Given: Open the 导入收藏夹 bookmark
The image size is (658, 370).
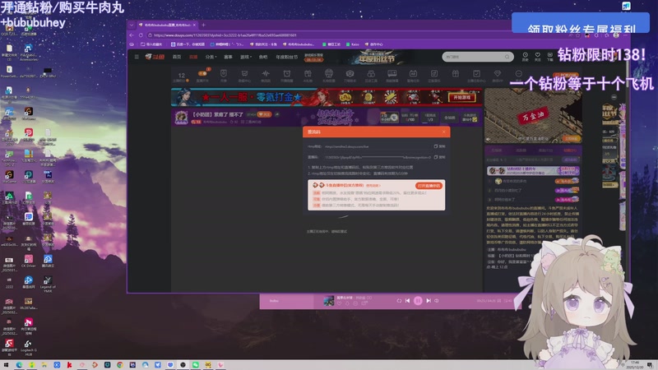Looking at the screenshot, I should (x=151, y=44).
